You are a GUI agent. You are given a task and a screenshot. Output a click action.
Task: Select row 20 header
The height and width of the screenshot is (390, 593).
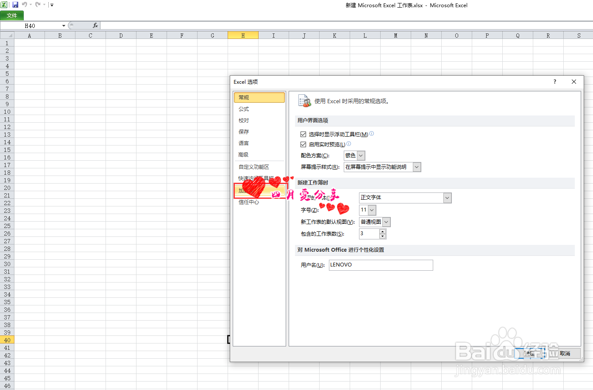(7, 188)
